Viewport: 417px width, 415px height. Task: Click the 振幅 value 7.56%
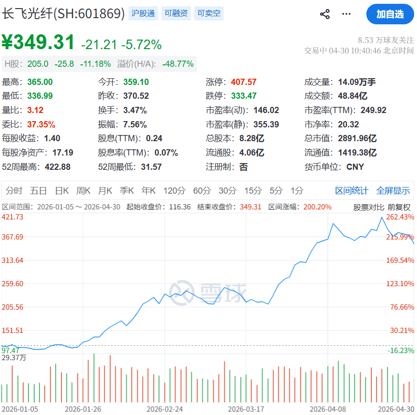pyautogui.click(x=135, y=124)
